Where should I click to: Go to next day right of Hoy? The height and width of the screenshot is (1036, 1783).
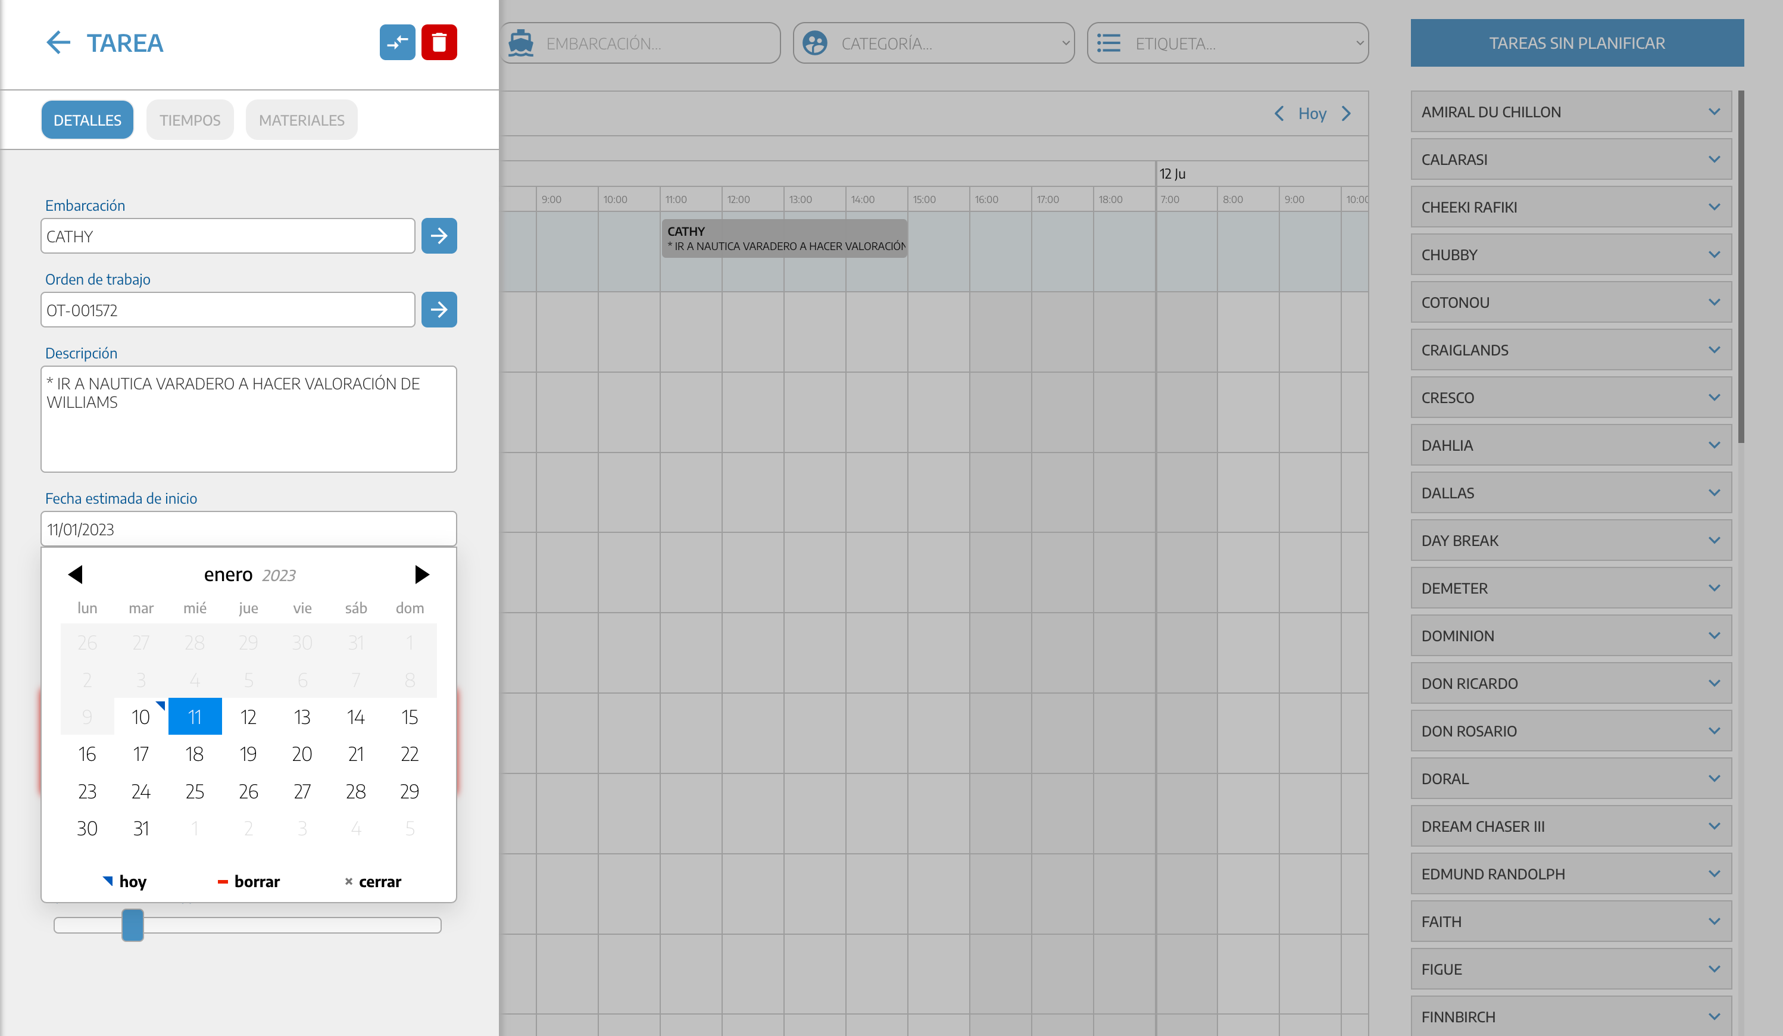[x=1347, y=114]
